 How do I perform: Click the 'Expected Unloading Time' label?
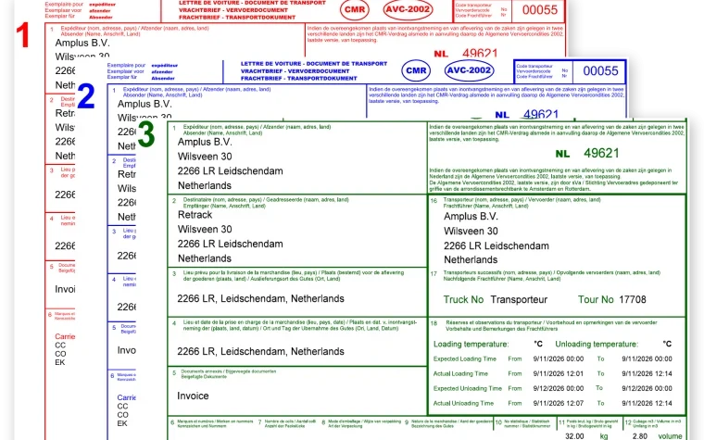coord(468,389)
